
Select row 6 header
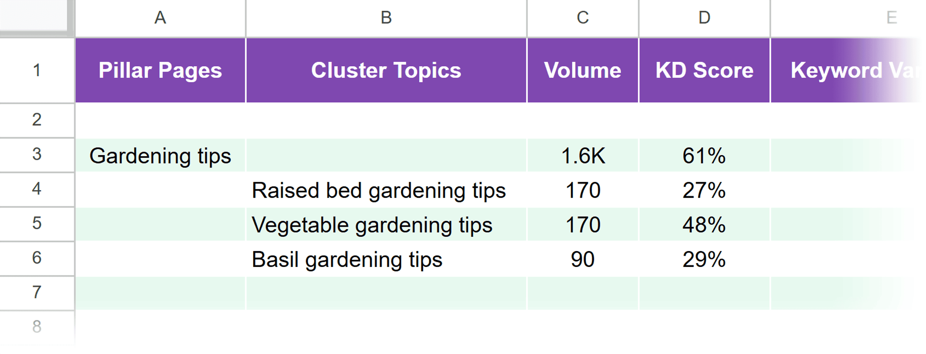[x=36, y=258]
